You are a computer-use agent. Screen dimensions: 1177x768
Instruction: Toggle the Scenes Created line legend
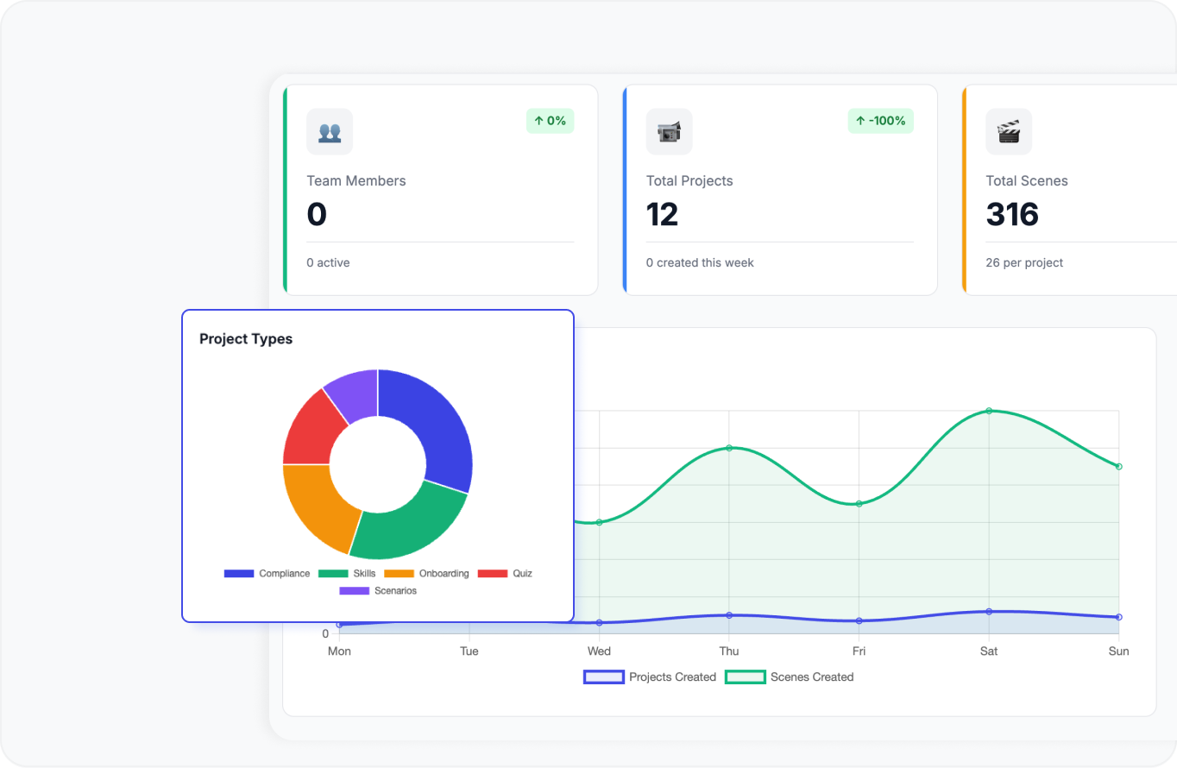point(789,677)
